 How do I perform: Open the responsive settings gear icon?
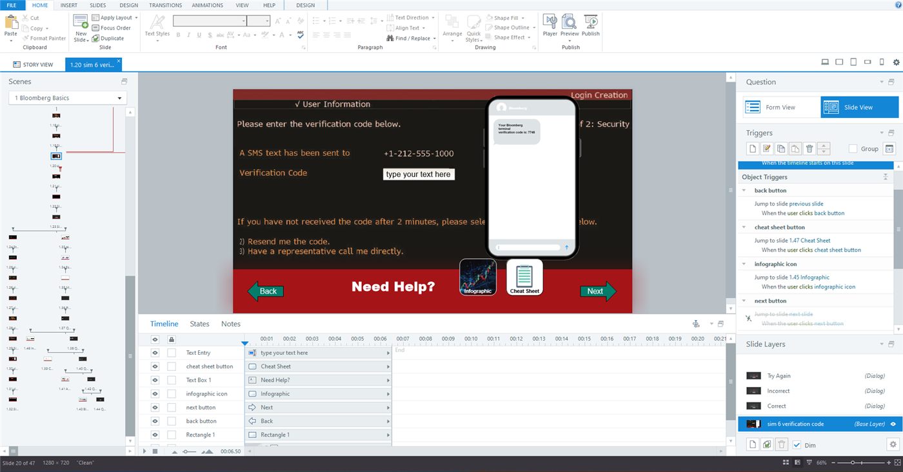click(896, 62)
